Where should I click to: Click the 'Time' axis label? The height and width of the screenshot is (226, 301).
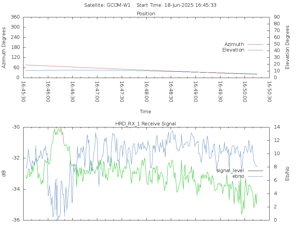pyautogui.click(x=145, y=112)
